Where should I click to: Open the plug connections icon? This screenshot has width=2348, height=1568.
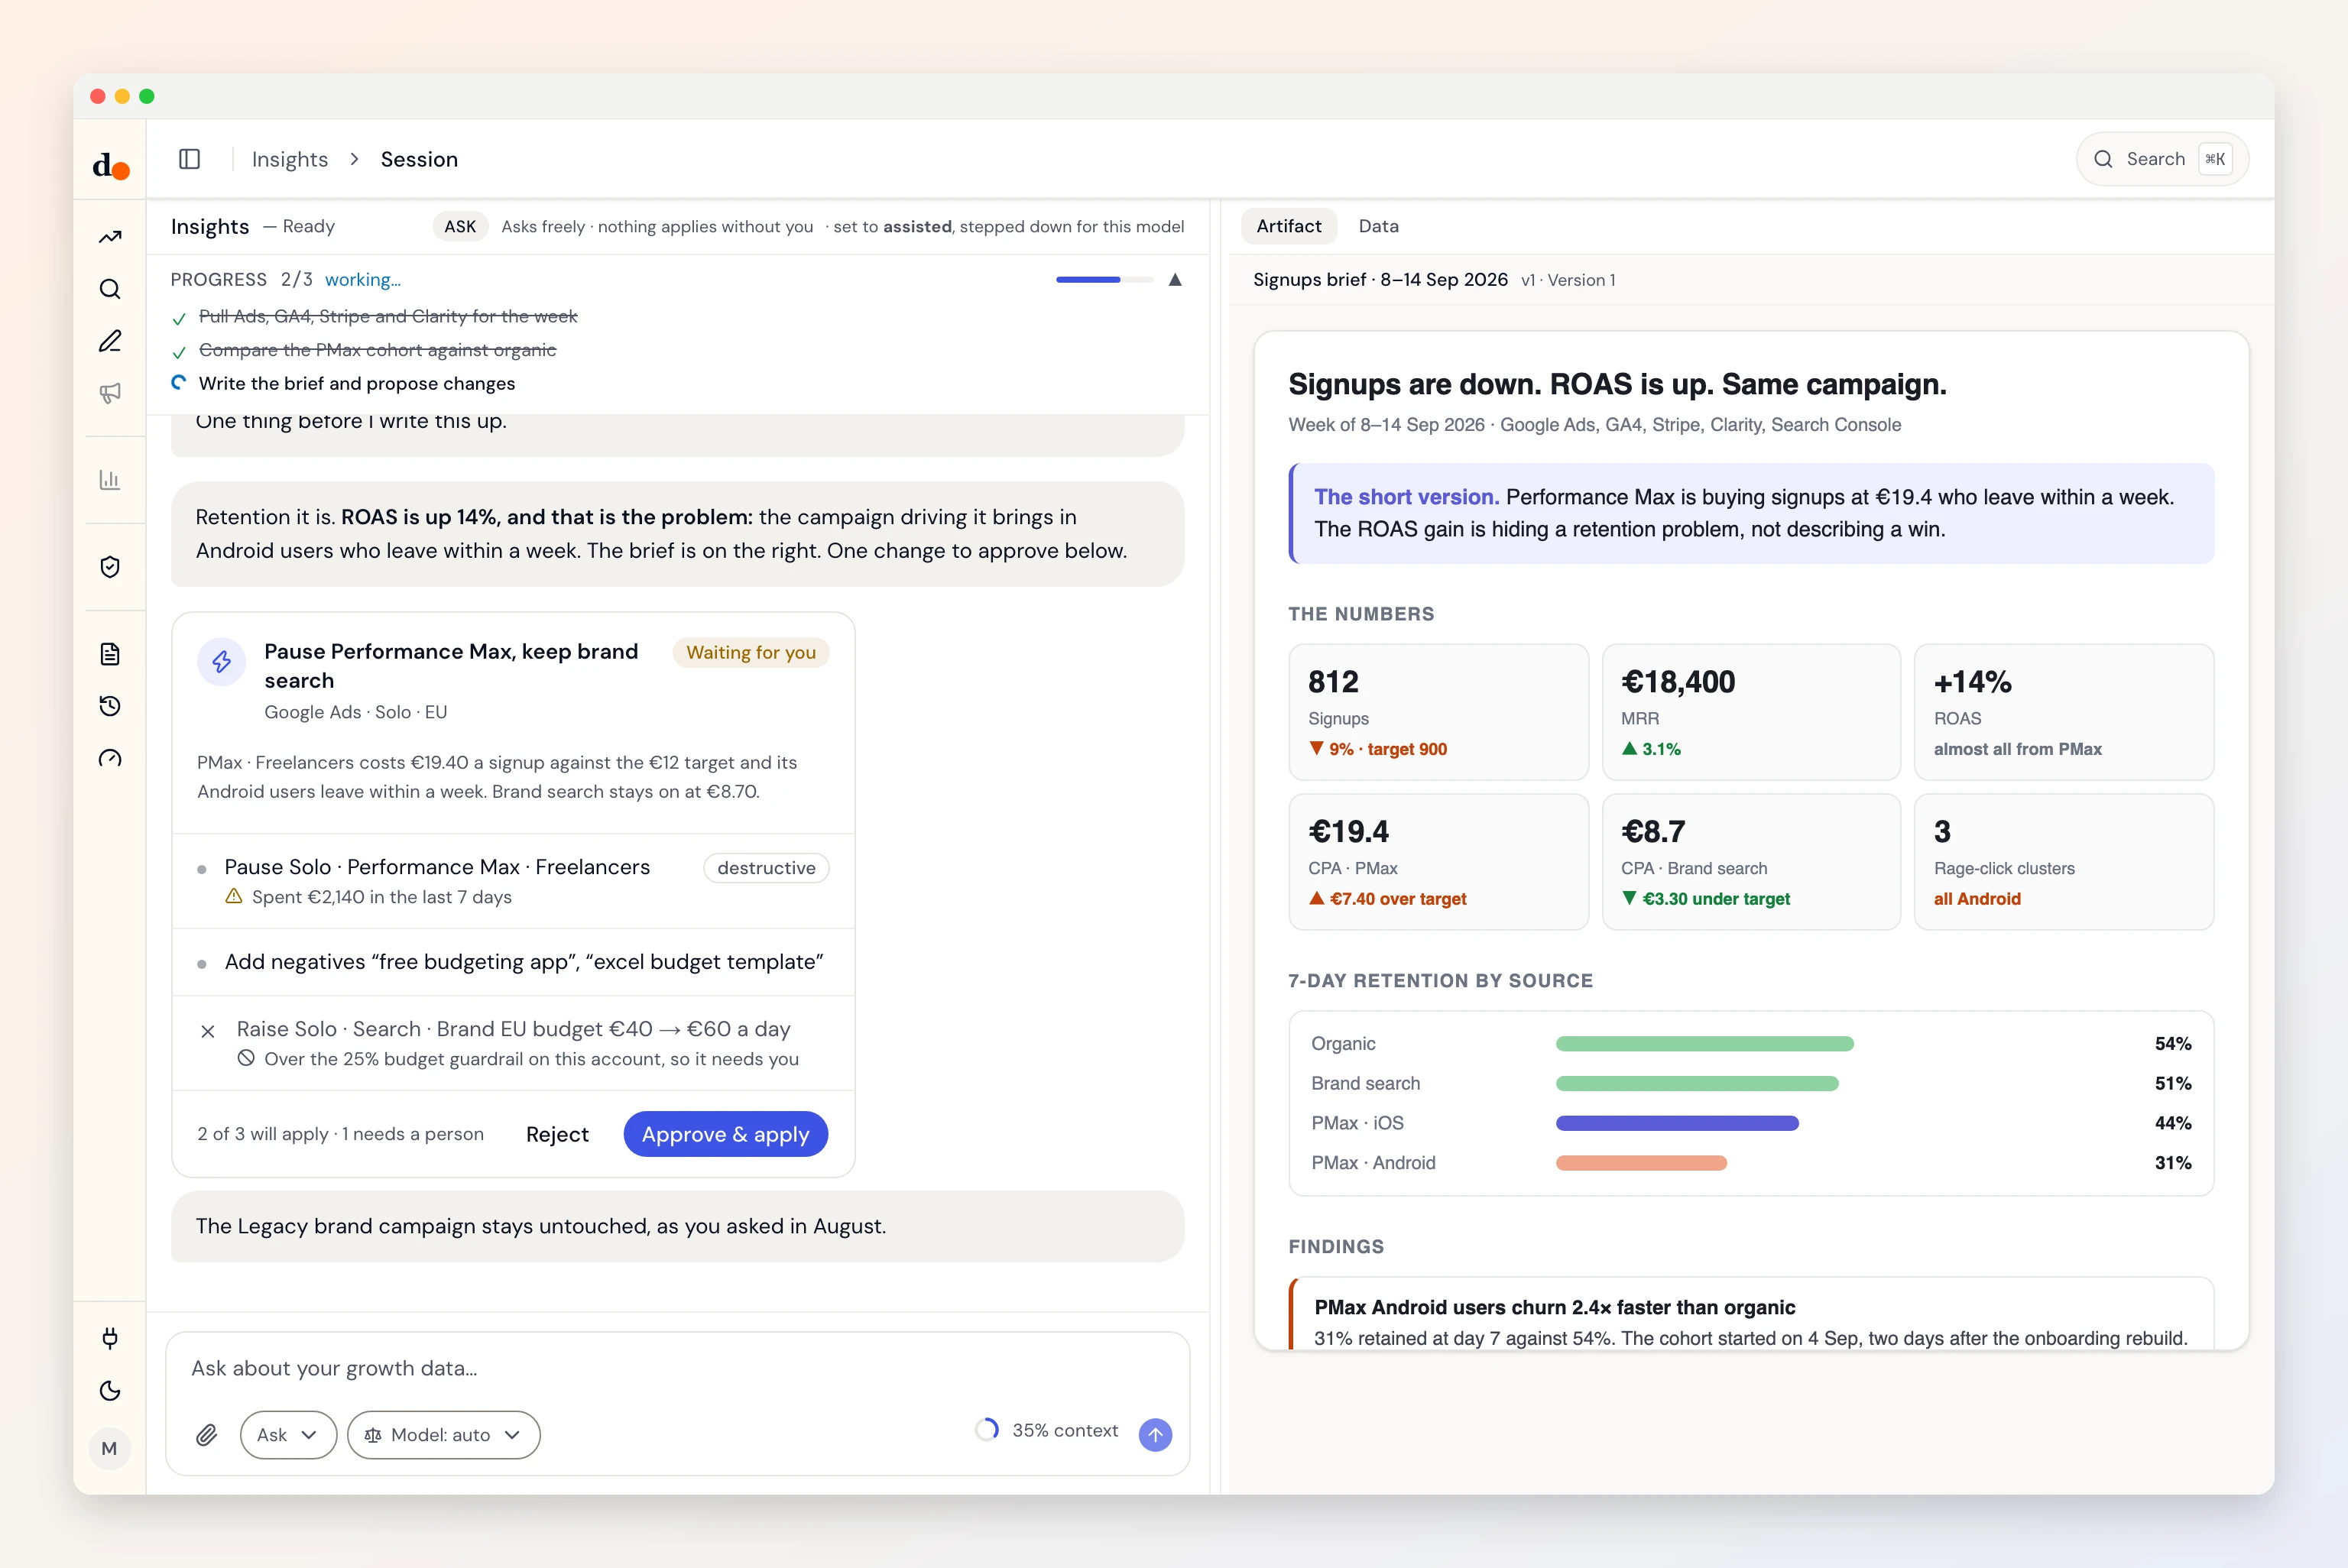click(x=110, y=1338)
